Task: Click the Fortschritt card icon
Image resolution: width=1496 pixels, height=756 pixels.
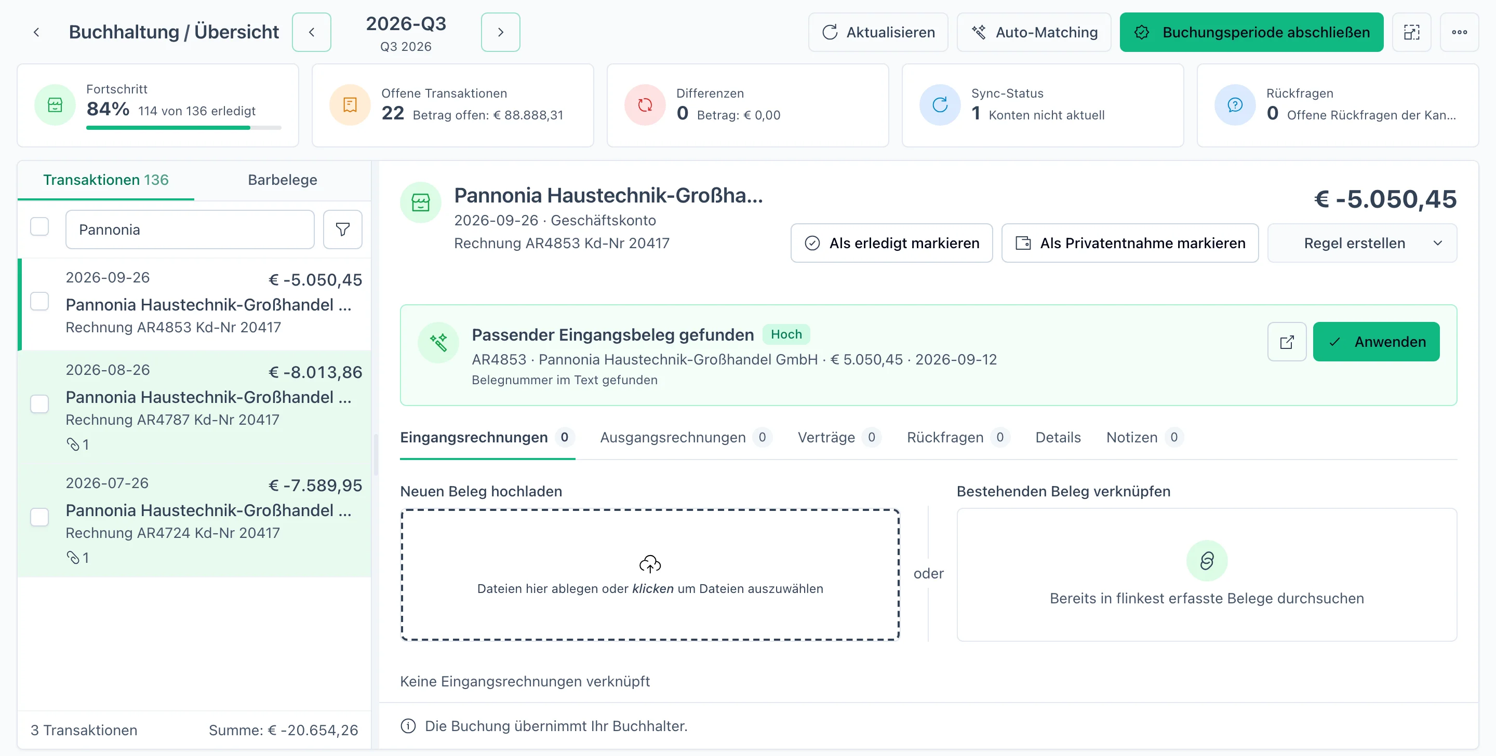Action: [55, 105]
